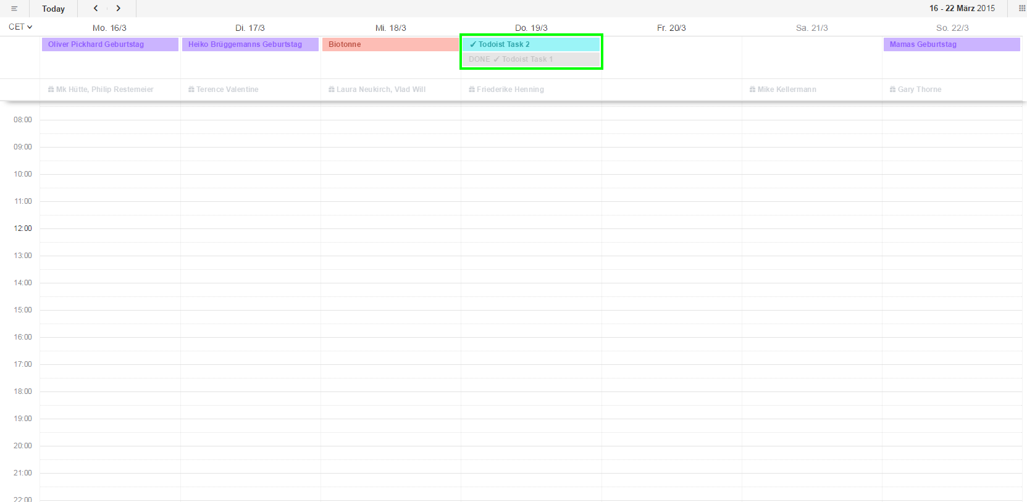The height and width of the screenshot is (502, 1027).
Task: Open the CET timezone dropdown
Action: point(20,27)
